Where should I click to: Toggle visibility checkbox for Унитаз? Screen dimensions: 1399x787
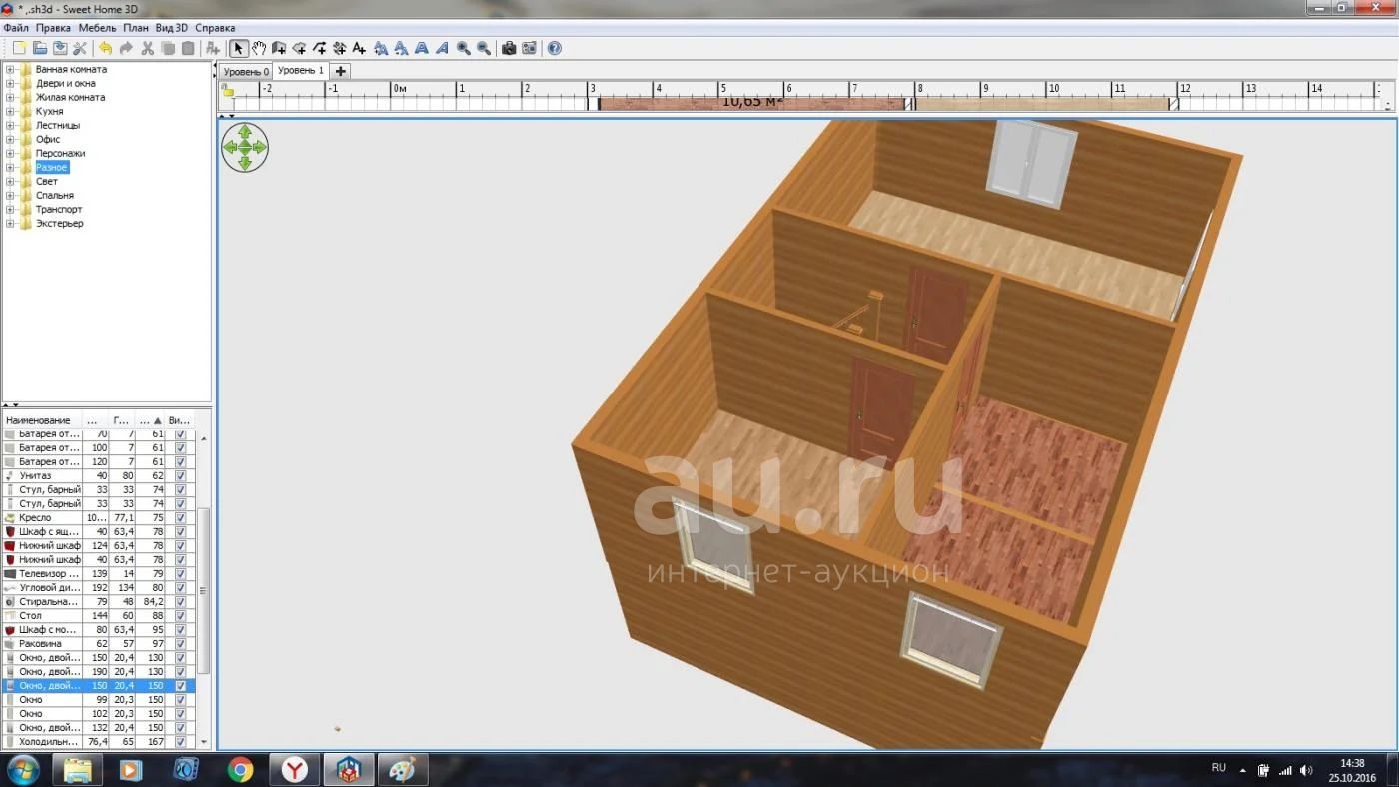point(180,476)
